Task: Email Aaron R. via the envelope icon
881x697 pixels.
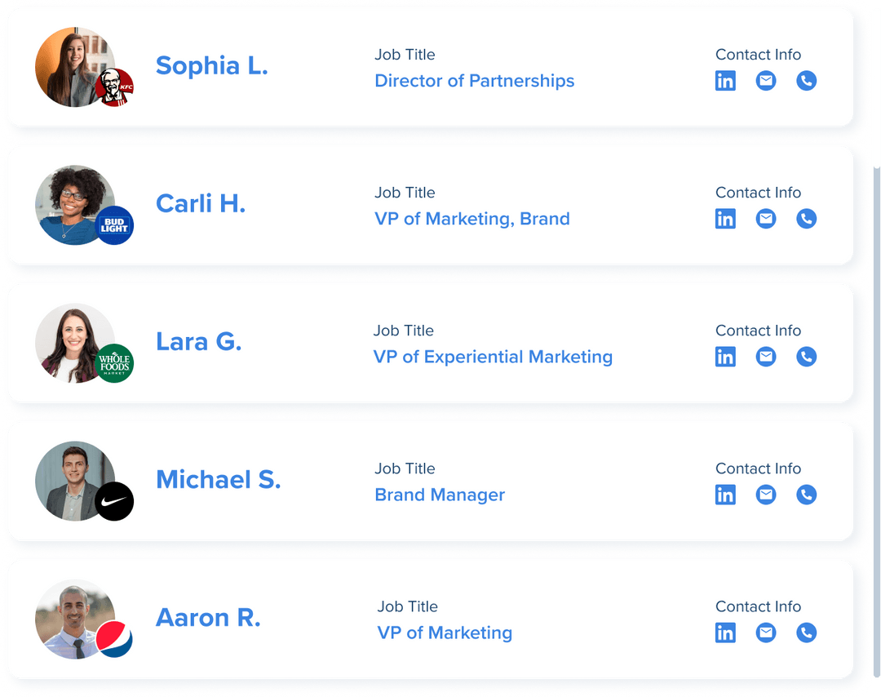Action: (766, 633)
